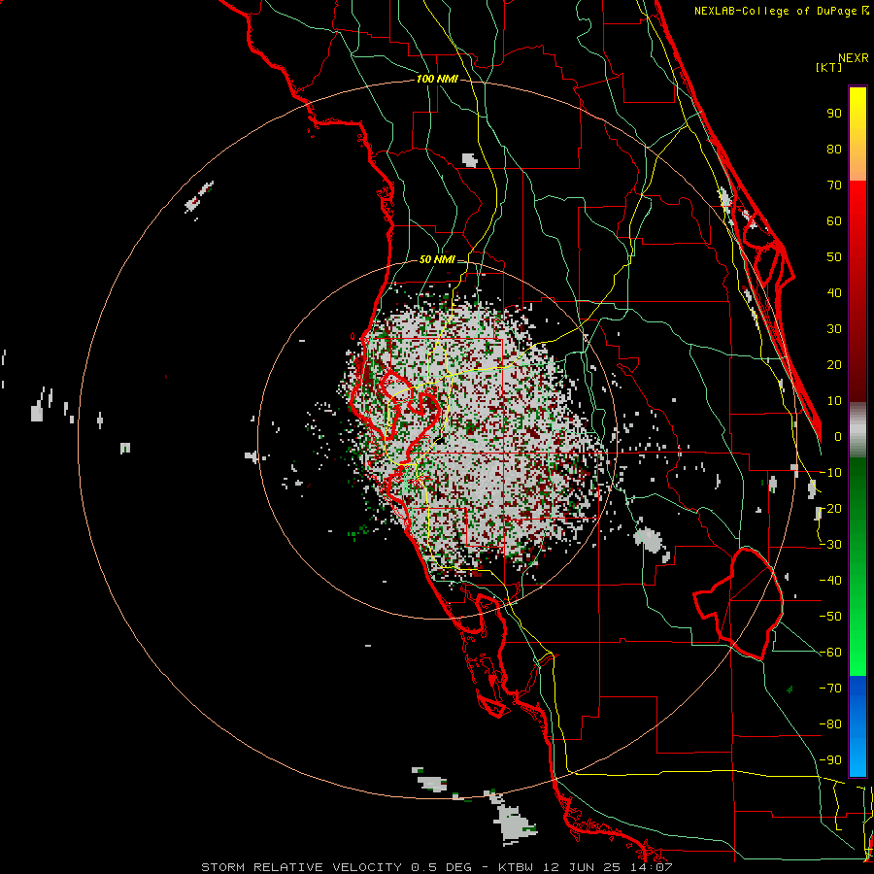Click the 100 NMI range ring label

click(x=437, y=79)
